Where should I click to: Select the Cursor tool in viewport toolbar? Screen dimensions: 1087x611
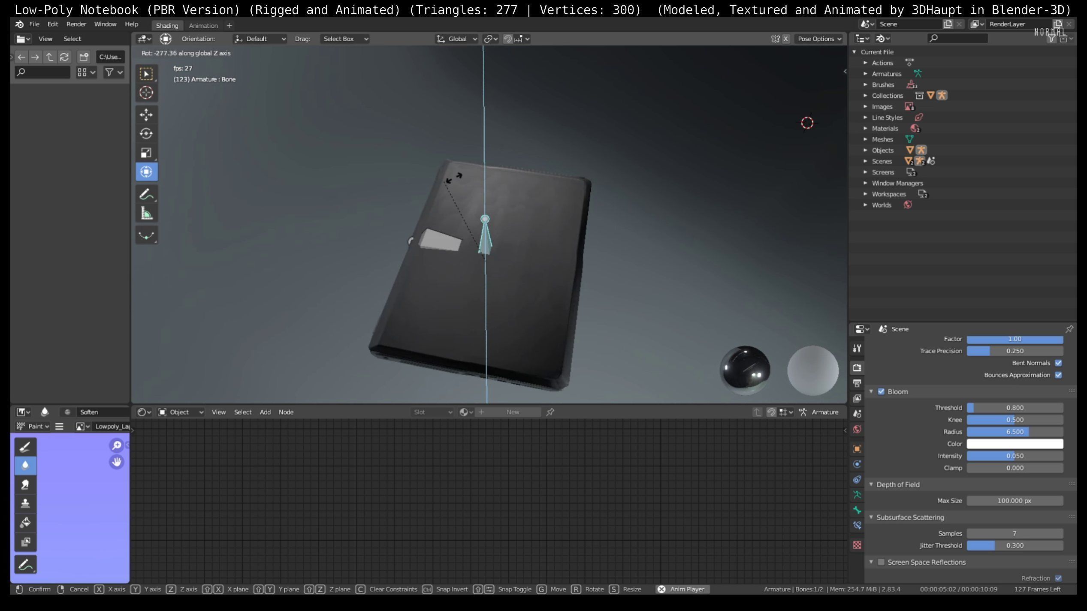pyautogui.click(x=146, y=93)
